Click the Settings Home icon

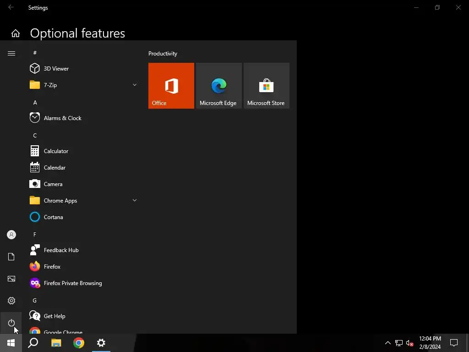click(16, 33)
